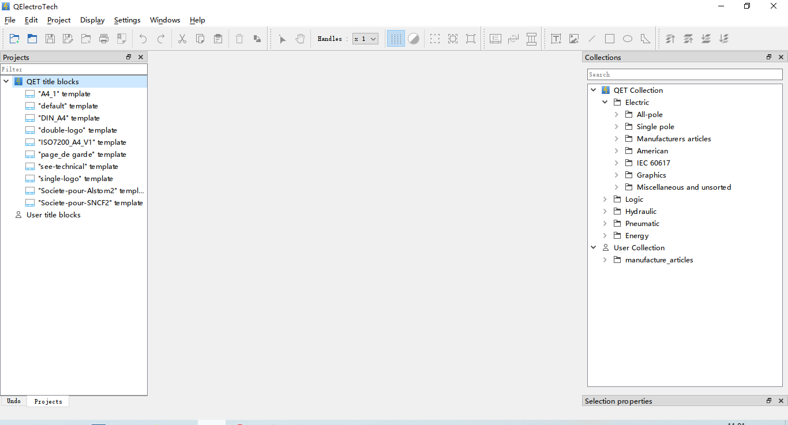Viewport: 788px width, 425px height.
Task: Select the Add text field tool
Action: point(556,39)
